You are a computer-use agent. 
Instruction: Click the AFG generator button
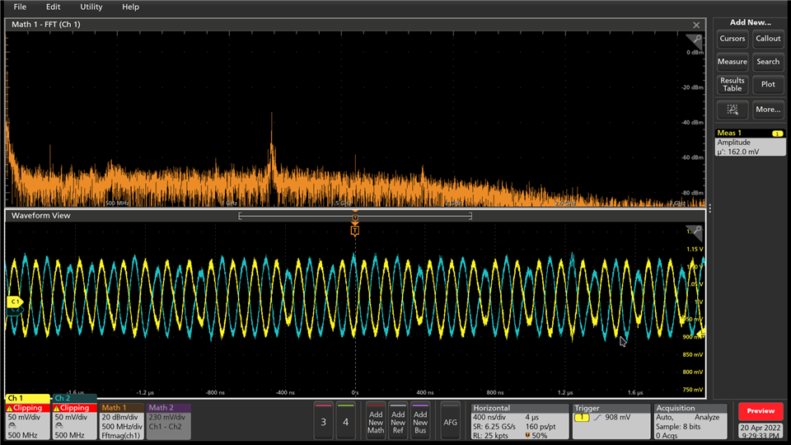pos(450,421)
